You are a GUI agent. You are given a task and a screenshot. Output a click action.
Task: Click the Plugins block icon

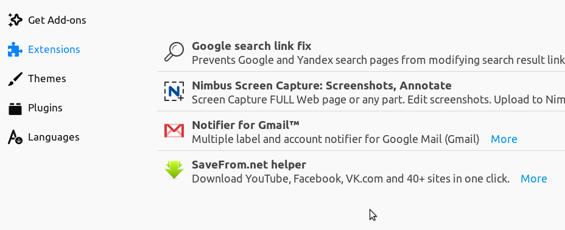point(15,108)
